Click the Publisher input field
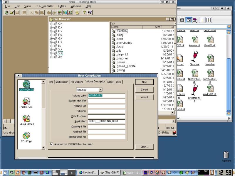 point(107,111)
